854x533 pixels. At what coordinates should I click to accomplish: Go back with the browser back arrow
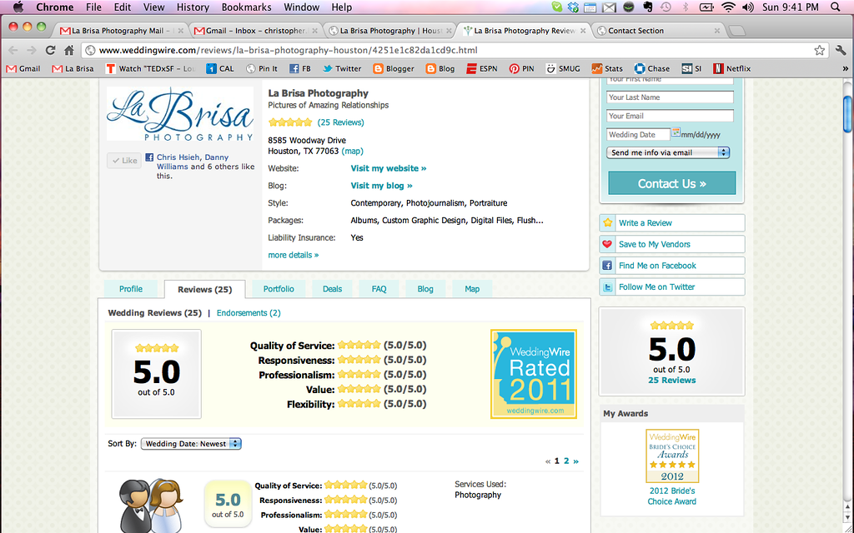(x=13, y=50)
